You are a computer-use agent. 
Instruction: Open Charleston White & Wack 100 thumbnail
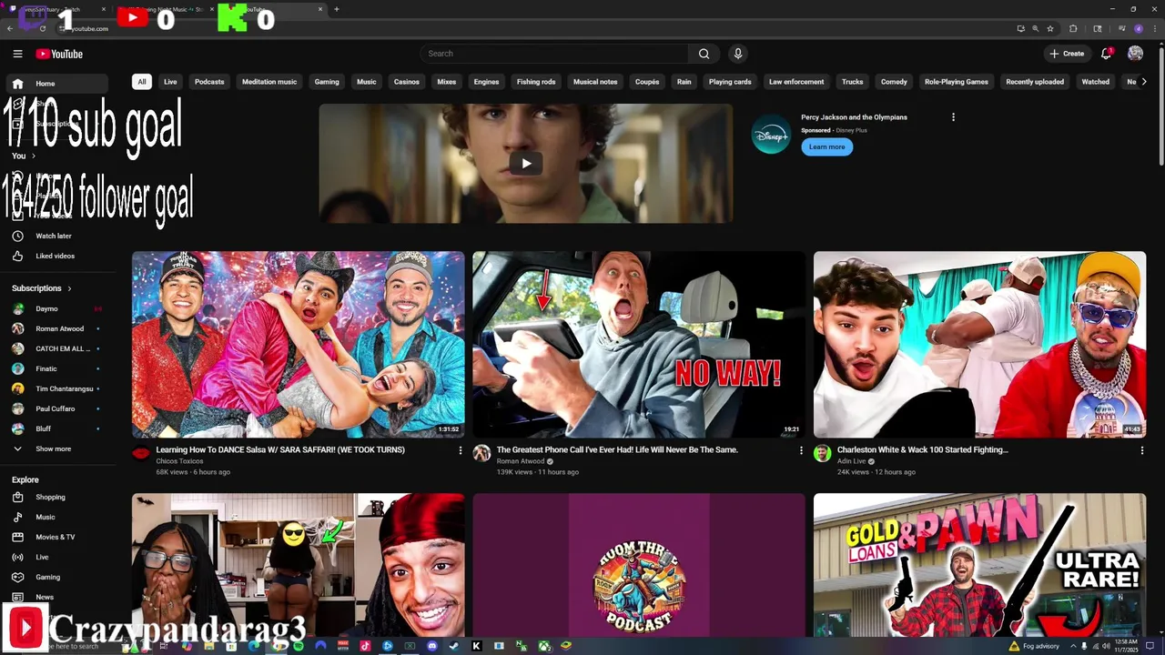click(979, 345)
